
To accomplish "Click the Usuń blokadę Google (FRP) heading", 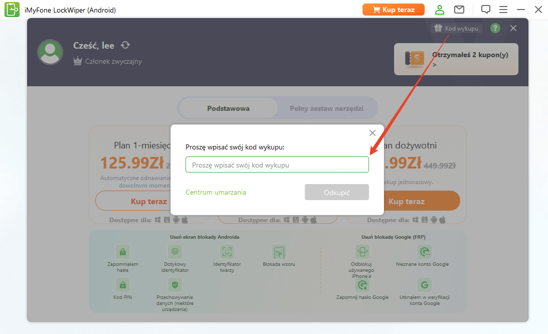I will (x=393, y=237).
